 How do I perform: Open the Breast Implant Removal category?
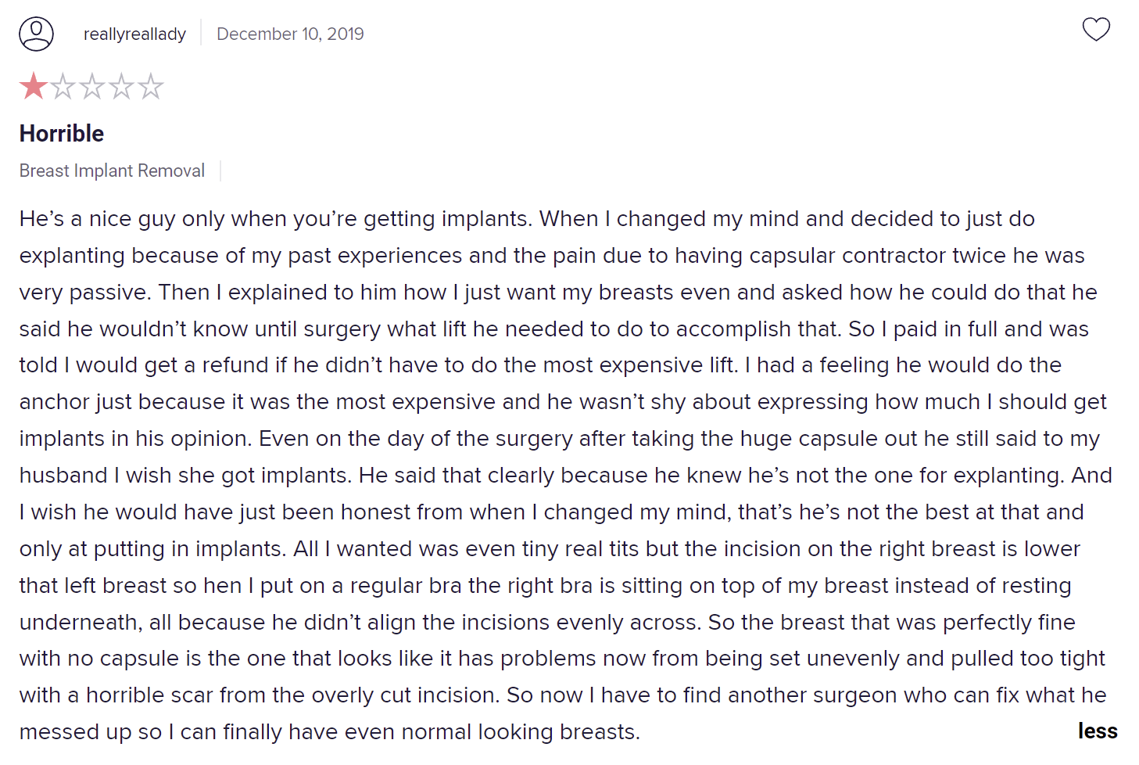(112, 171)
